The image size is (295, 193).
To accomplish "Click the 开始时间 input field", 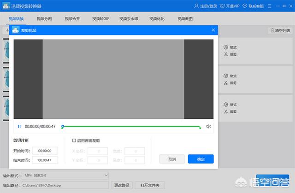I will click(x=45, y=151).
